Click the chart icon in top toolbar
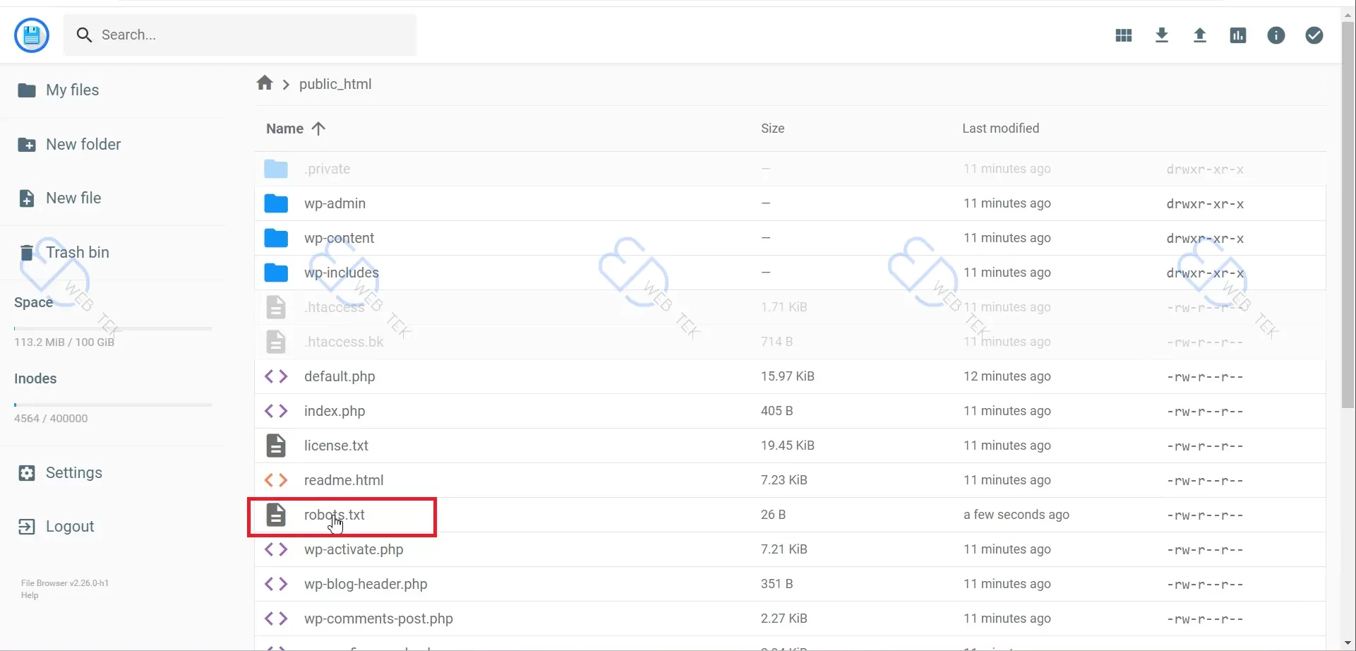Screen dimensions: 1356x651 click(1238, 35)
